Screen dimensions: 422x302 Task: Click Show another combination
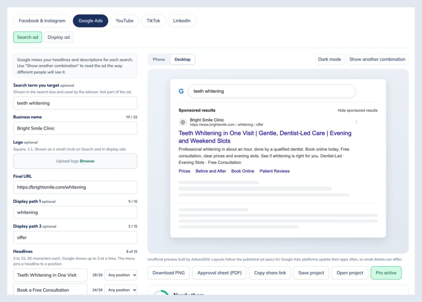[x=377, y=59]
